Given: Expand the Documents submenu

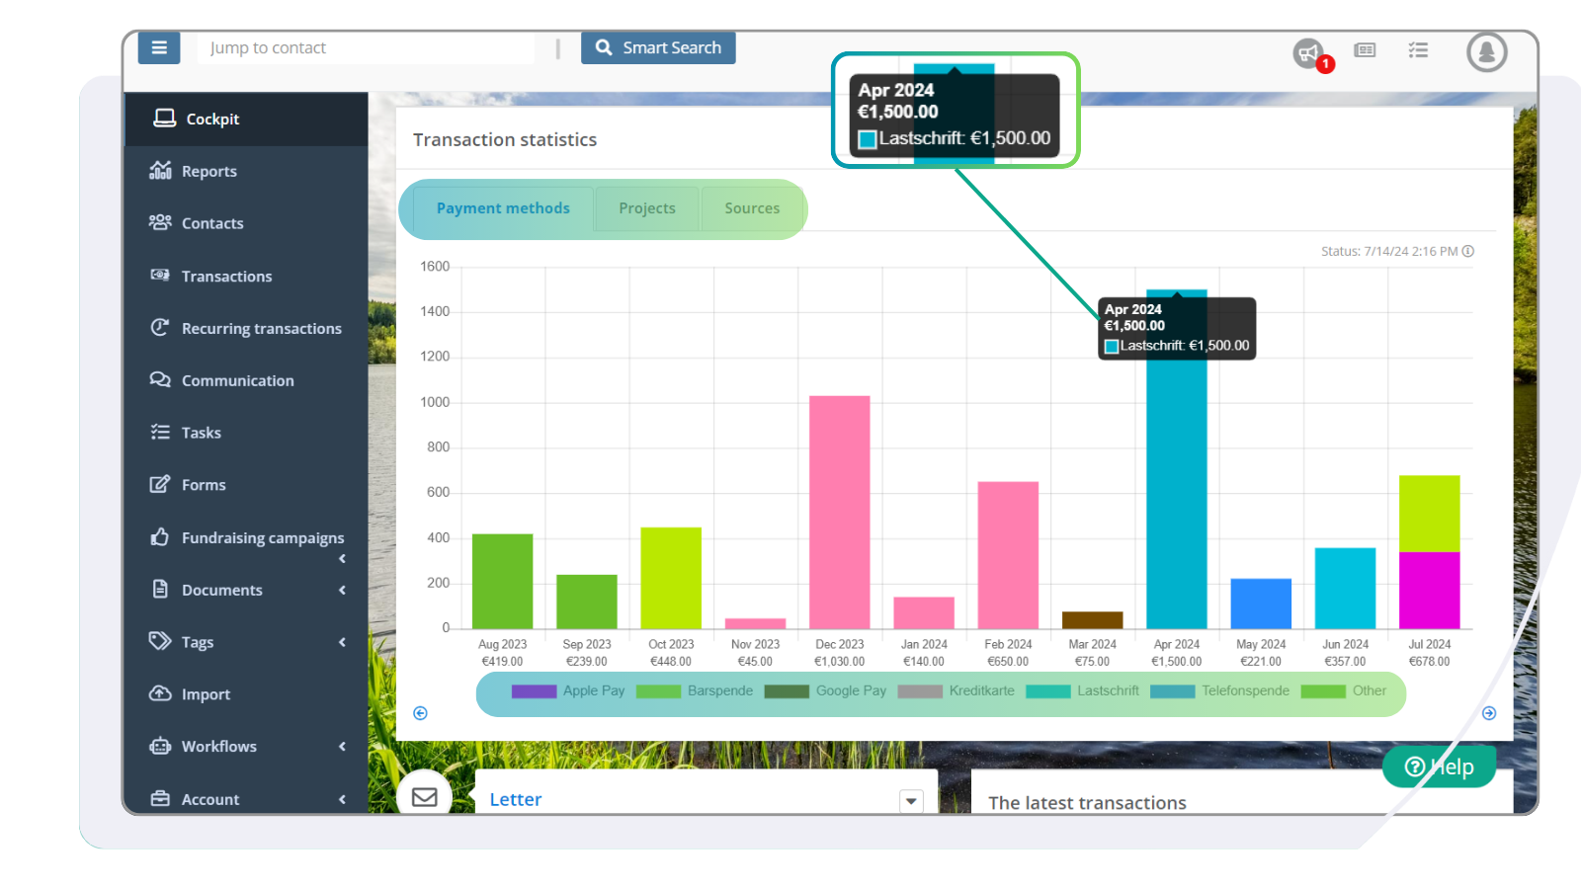Looking at the screenshot, I should (x=343, y=590).
